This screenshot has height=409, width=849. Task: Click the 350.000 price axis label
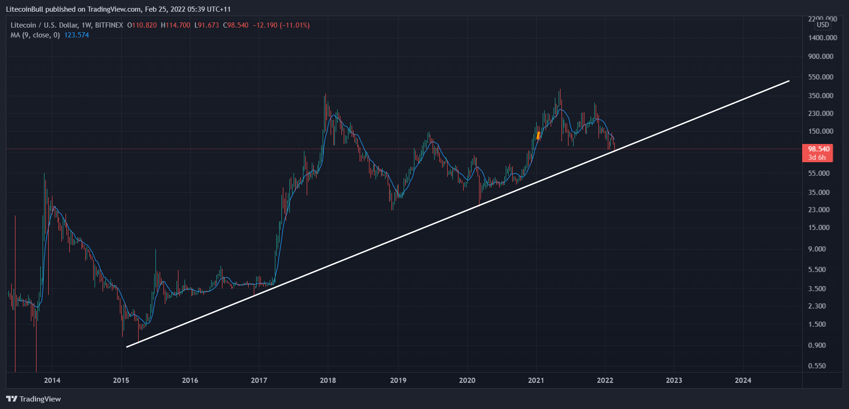tap(821, 95)
